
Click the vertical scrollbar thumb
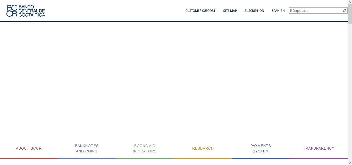click(350, 14)
